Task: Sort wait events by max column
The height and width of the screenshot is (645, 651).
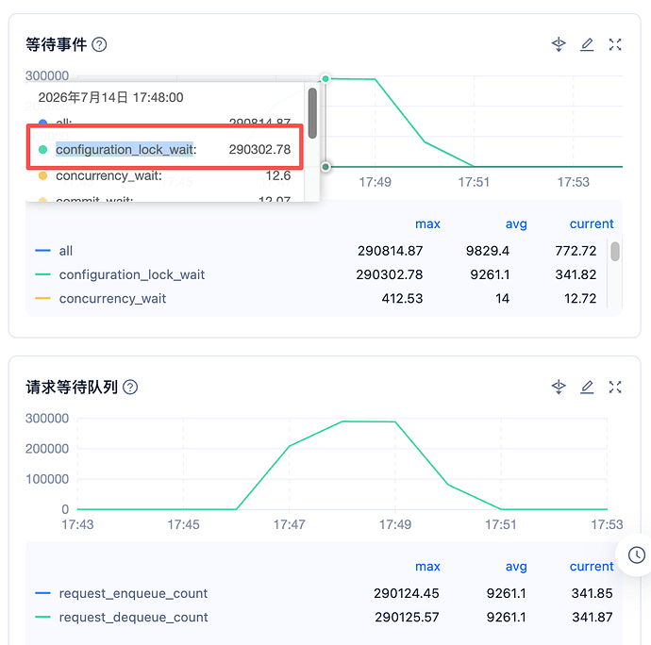Action: [427, 223]
